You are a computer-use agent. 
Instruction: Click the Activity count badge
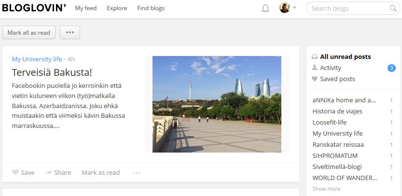(391, 68)
